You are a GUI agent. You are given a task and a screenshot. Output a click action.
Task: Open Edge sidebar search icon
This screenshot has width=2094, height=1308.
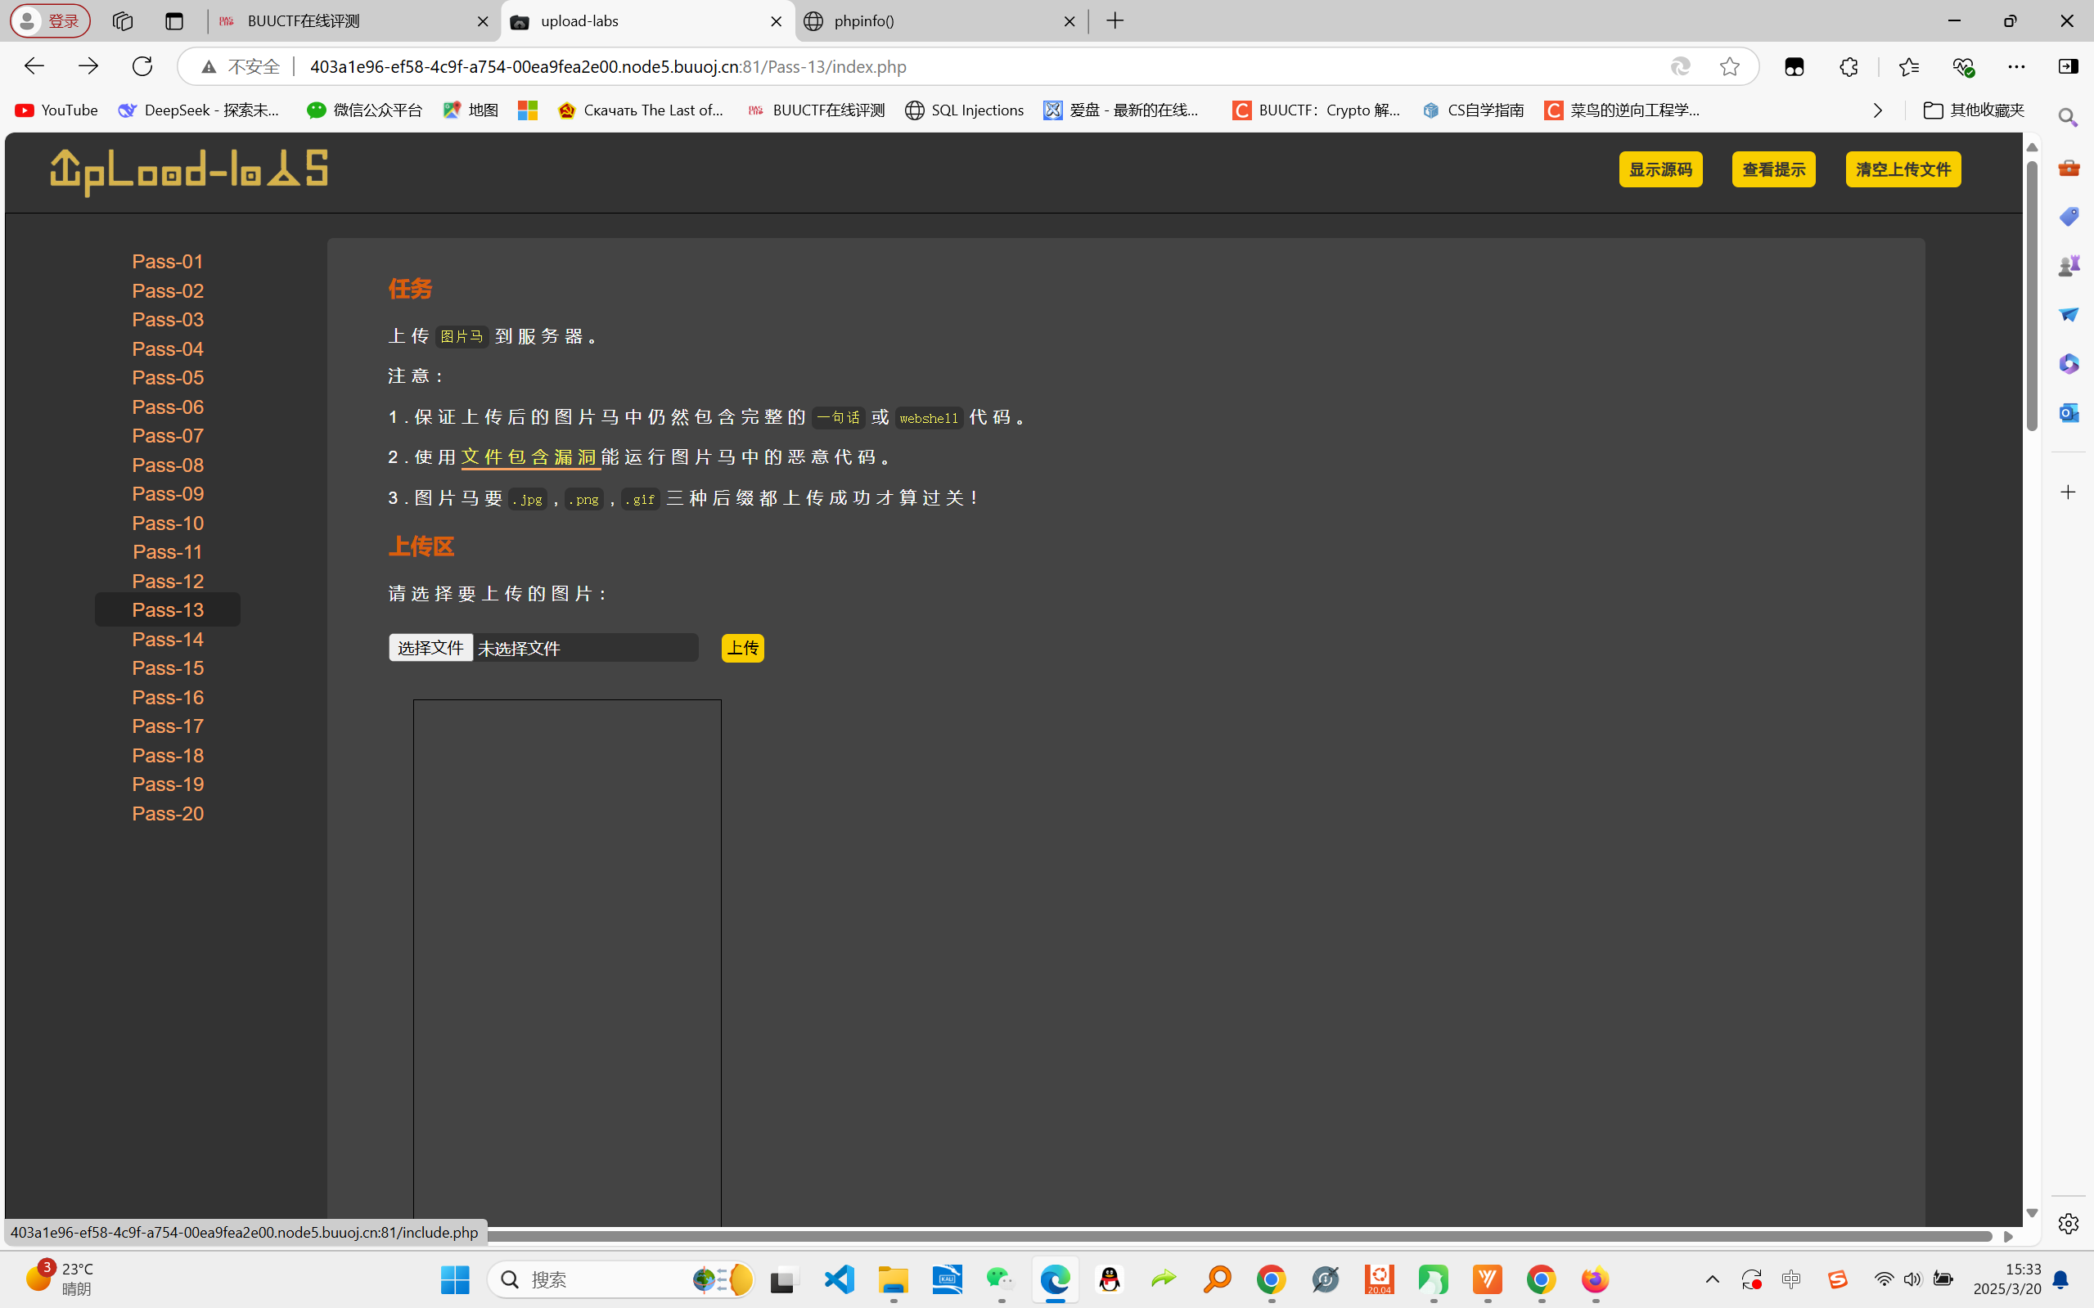click(x=2068, y=118)
